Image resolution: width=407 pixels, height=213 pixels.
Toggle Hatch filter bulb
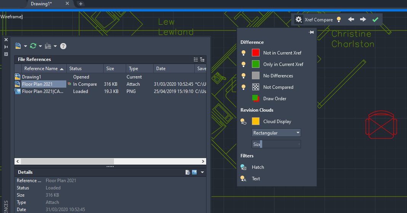(x=244, y=167)
